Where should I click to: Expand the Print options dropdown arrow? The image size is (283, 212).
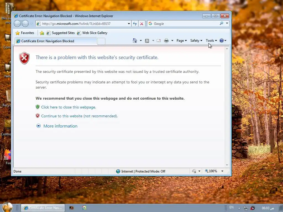pyautogui.click(x=172, y=41)
